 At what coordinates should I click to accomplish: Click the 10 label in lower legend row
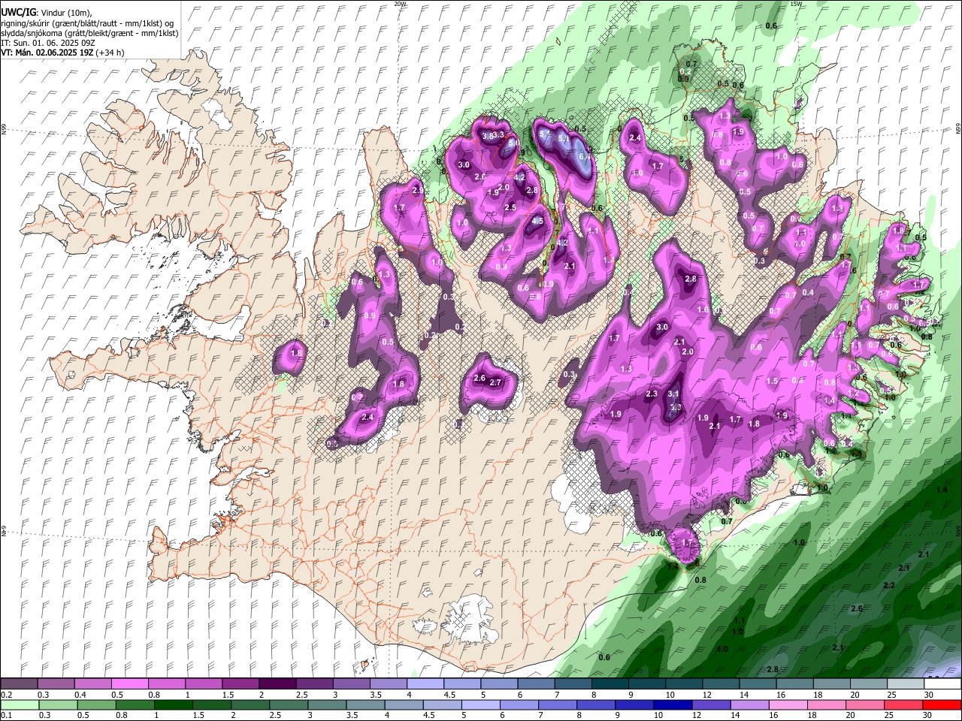pyautogui.click(x=658, y=715)
